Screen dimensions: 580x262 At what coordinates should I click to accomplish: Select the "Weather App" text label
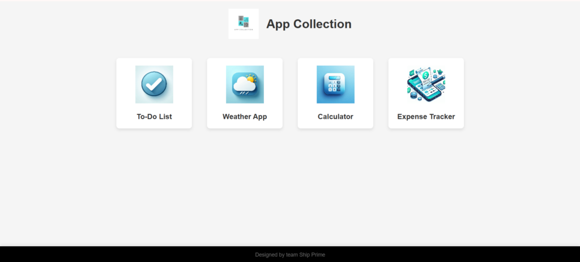tap(245, 117)
